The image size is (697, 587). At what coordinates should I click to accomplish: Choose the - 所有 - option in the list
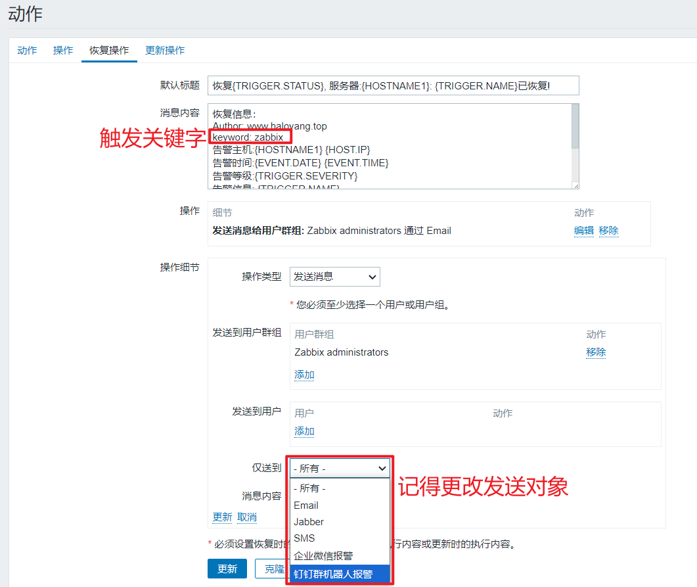[x=340, y=488]
